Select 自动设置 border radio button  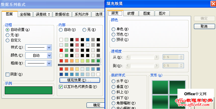pos(7,30)
